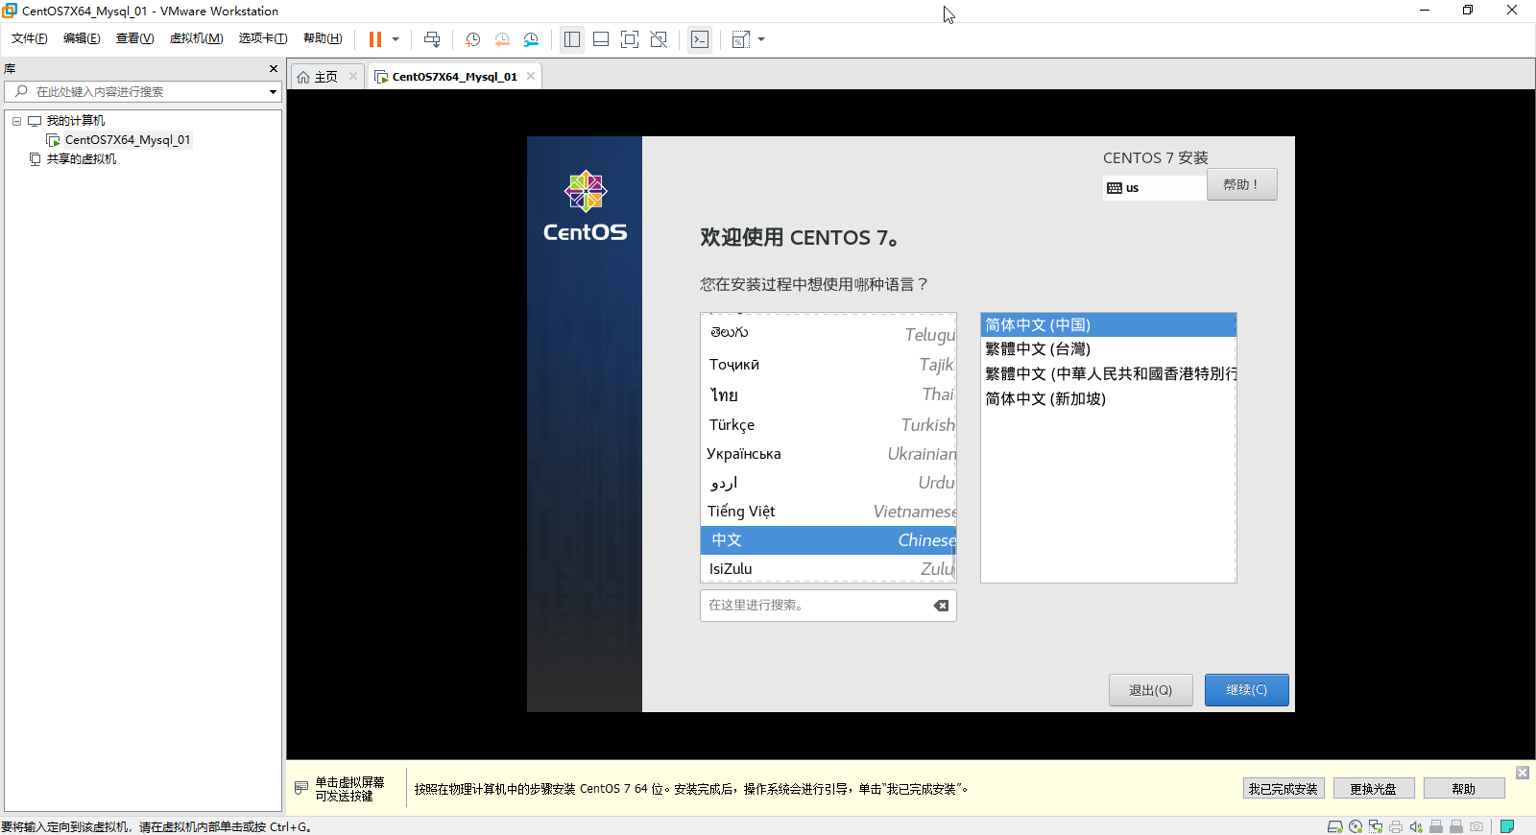Toggle the thumbnail bar view icon
Viewport: 1536px width, 835px height.
click(601, 39)
